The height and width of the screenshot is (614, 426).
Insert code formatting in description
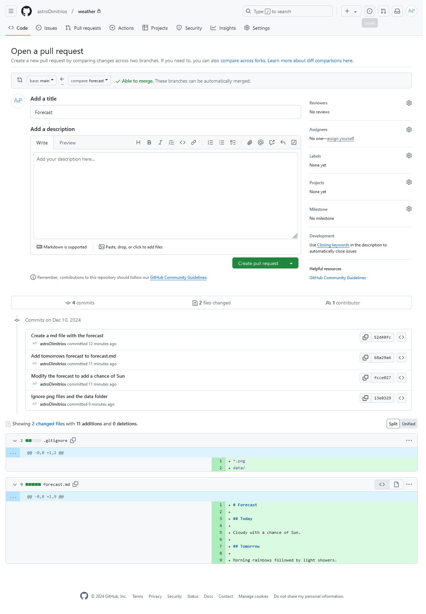point(183,142)
